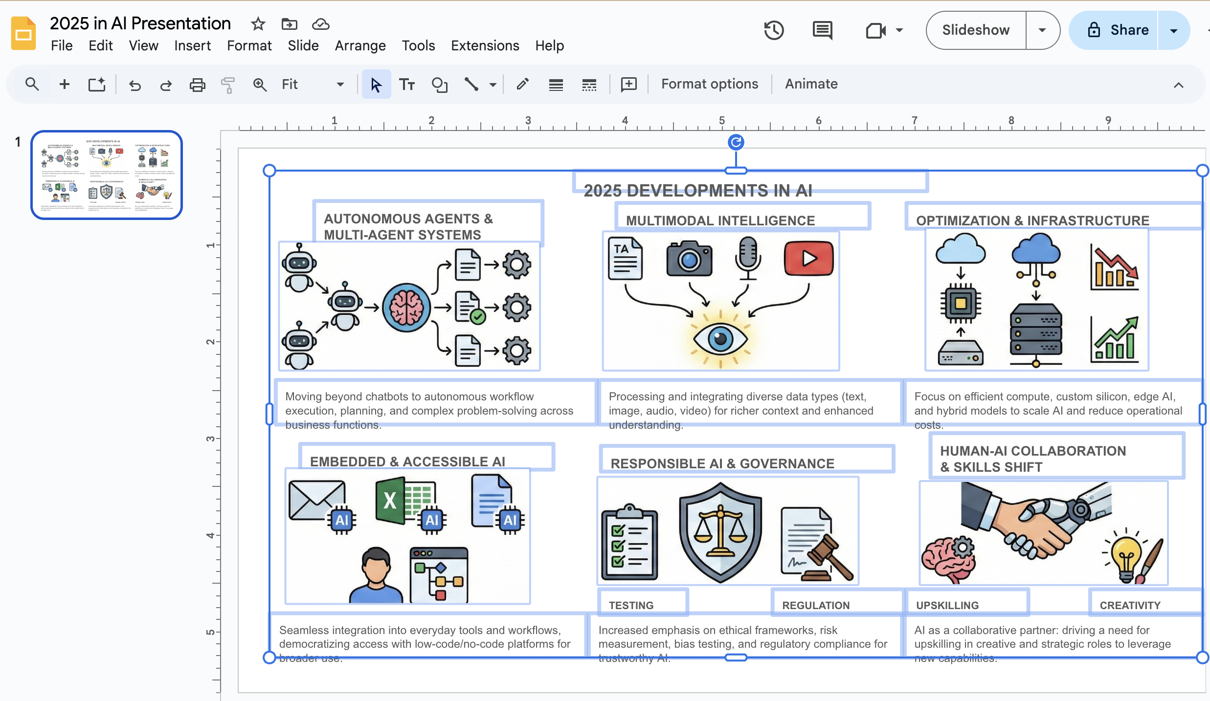Click the Paint format roller icon
This screenshot has width=1210, height=701.
coord(228,85)
